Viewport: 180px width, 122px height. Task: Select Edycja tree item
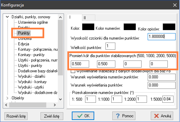pos(23,44)
